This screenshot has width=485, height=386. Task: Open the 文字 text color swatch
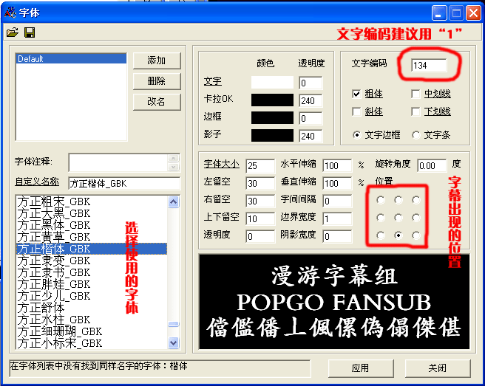click(272, 83)
